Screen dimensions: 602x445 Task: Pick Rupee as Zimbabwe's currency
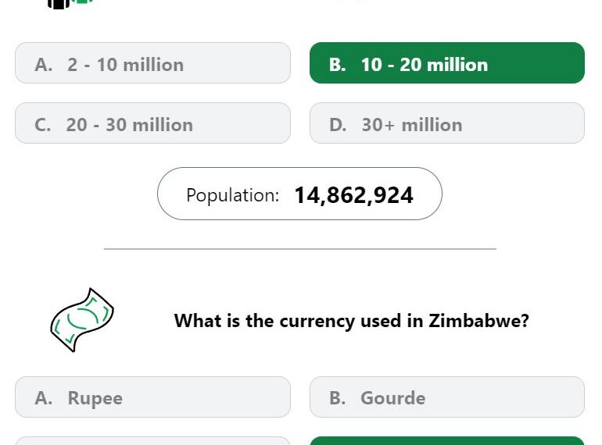[x=152, y=397]
